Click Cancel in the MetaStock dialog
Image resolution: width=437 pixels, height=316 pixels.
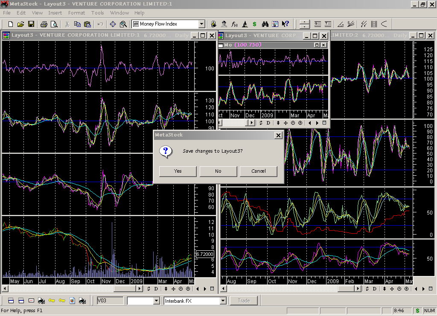click(258, 171)
